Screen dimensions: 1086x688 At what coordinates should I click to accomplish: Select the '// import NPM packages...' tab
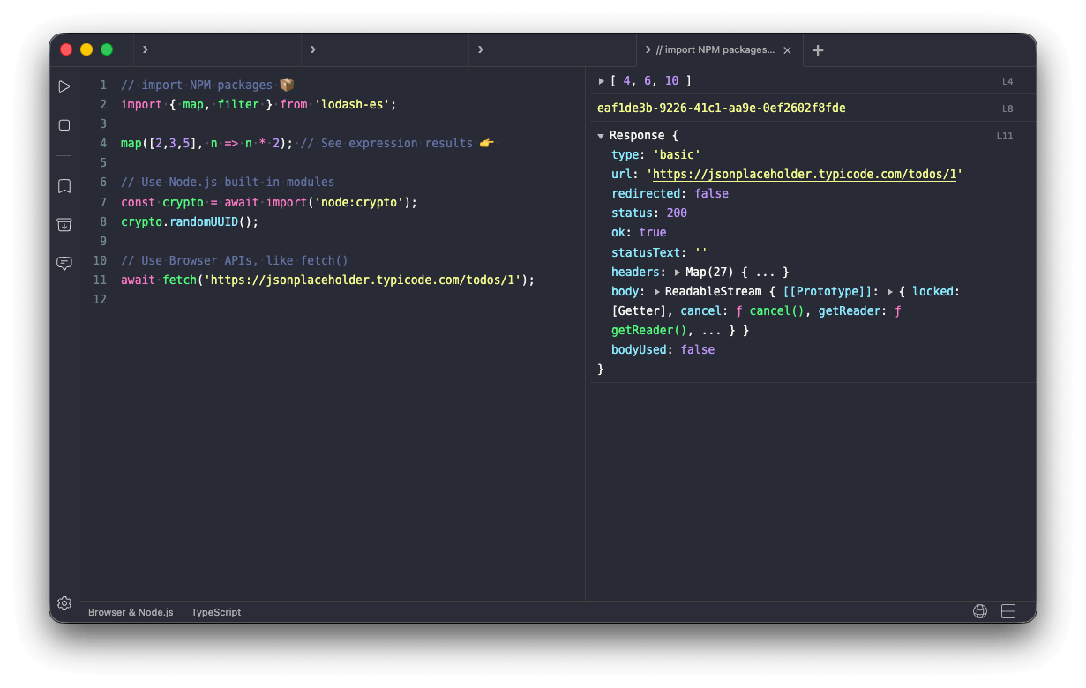tap(719, 50)
